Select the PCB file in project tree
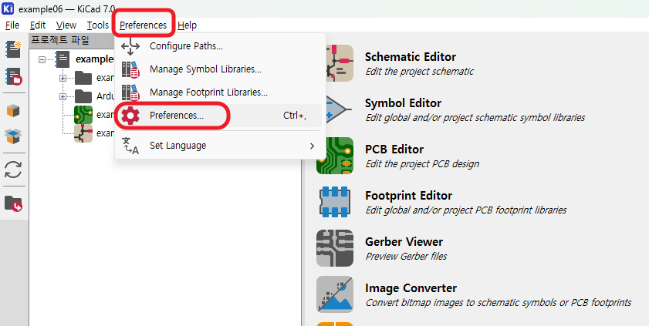The image size is (649, 326). [x=94, y=115]
